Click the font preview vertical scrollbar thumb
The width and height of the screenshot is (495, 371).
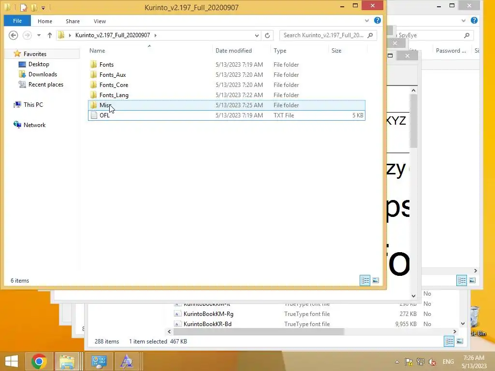pos(414,121)
